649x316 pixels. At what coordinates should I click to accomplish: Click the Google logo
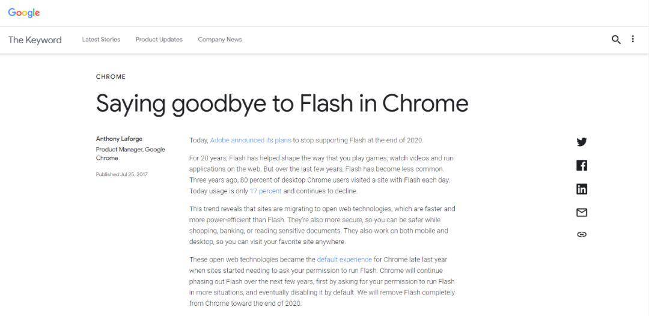24,13
